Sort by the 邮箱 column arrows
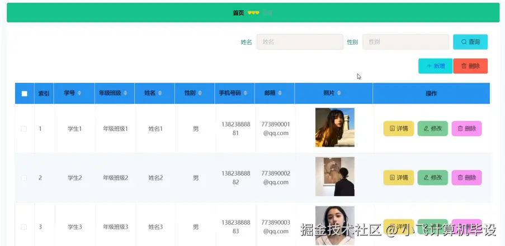Screen dimensions: 505x246 280,93
